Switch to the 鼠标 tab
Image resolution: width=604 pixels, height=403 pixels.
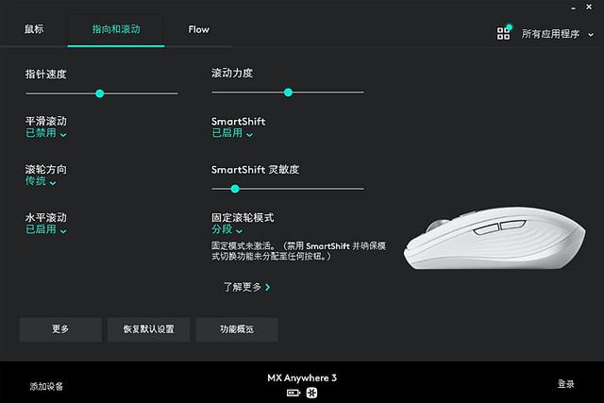pos(34,29)
